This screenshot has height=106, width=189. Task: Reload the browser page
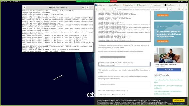(104, 9)
